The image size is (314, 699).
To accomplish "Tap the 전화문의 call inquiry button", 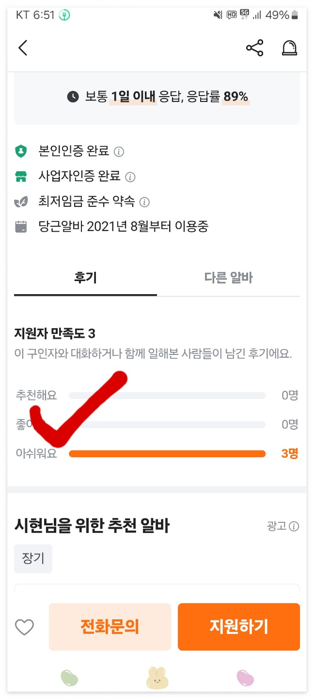I will (110, 627).
